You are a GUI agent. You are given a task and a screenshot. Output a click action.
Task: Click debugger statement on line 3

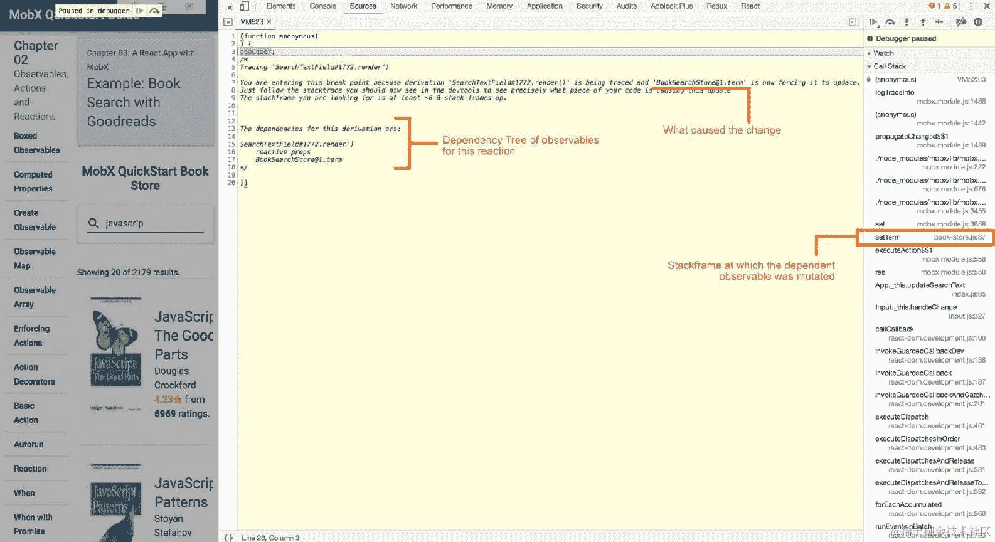tap(257, 51)
